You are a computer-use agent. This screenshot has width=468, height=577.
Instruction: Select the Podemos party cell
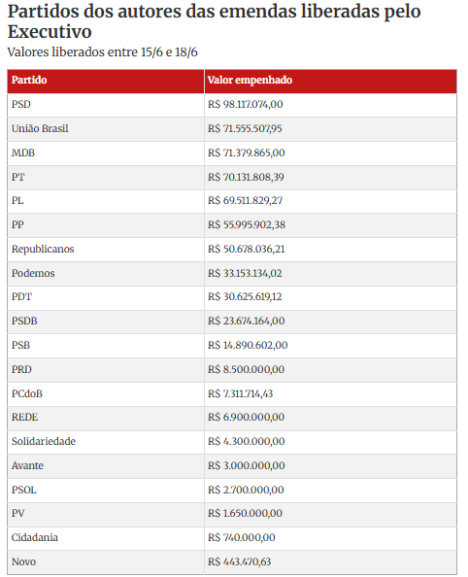(106, 273)
